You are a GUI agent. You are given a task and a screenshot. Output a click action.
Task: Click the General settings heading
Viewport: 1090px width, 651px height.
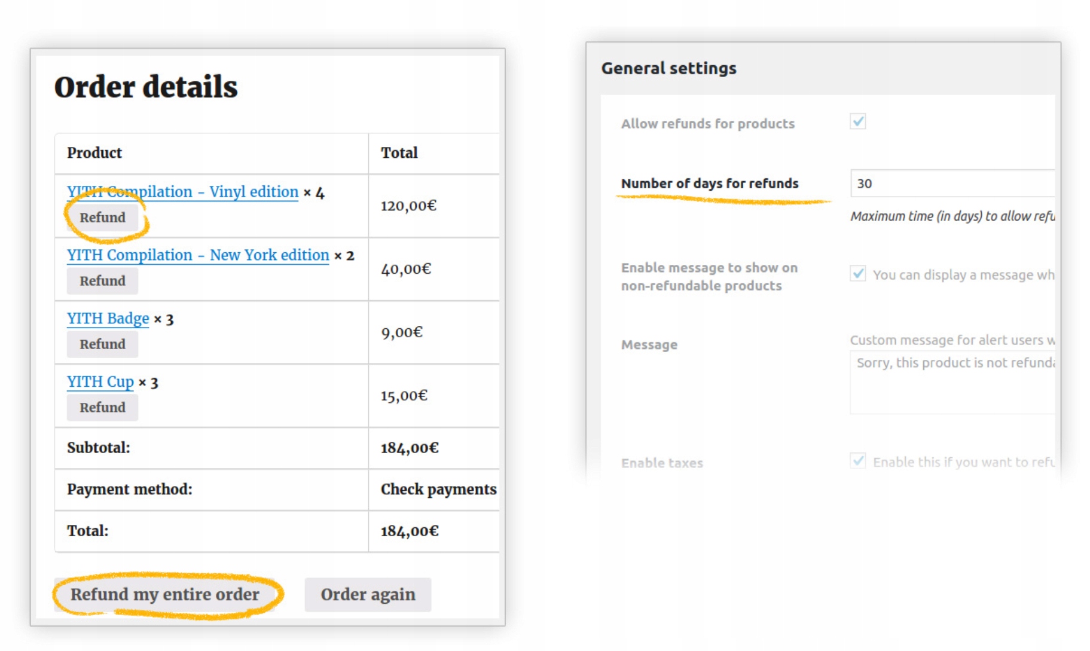point(668,69)
